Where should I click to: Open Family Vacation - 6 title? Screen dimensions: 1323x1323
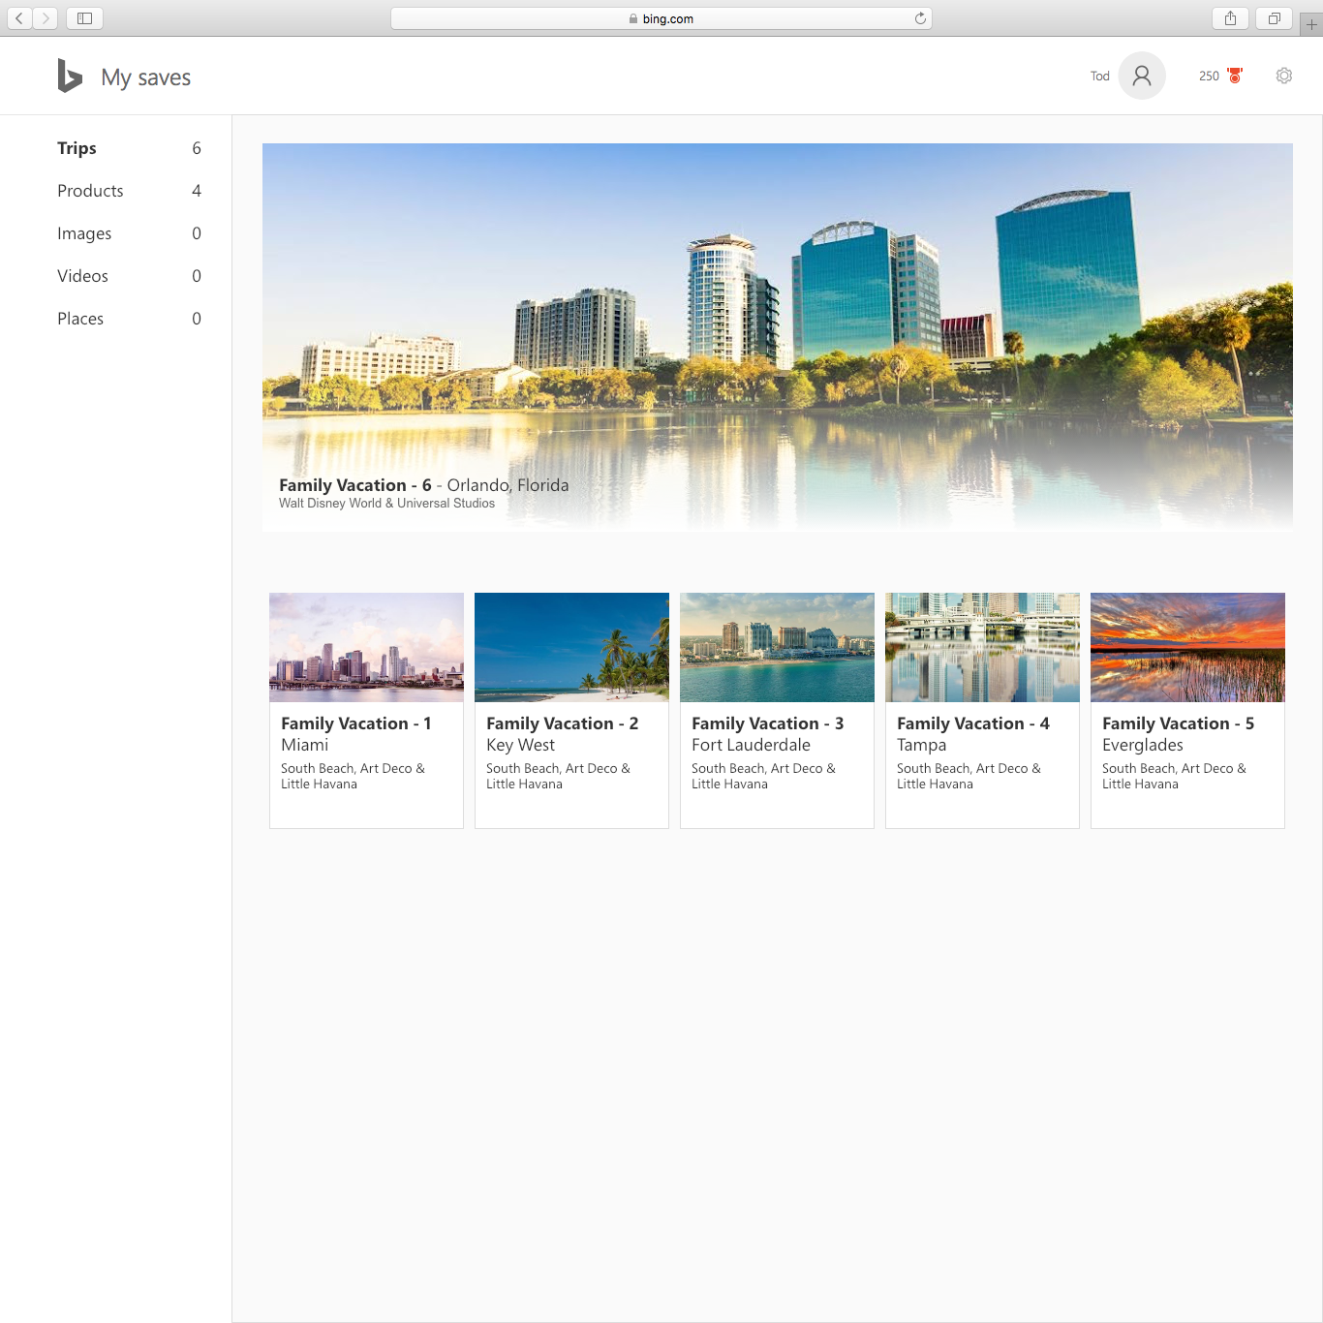355,485
